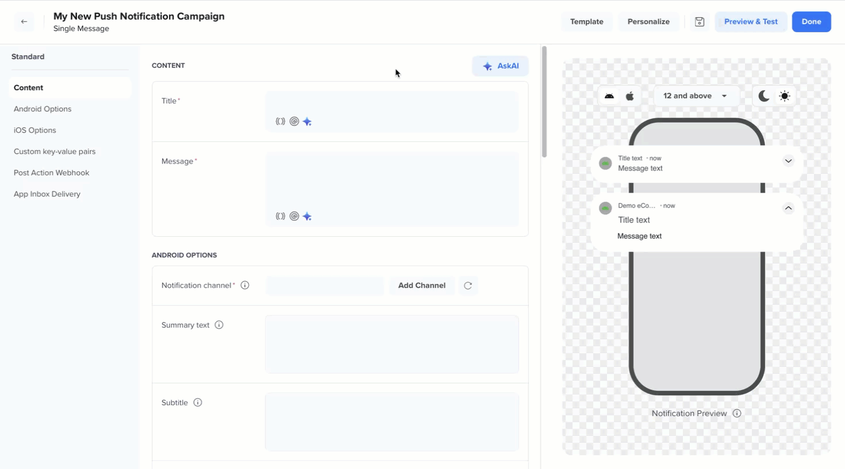The height and width of the screenshot is (469, 845).
Task: Click app icon in expanded notification preview
Action: pyautogui.click(x=605, y=208)
